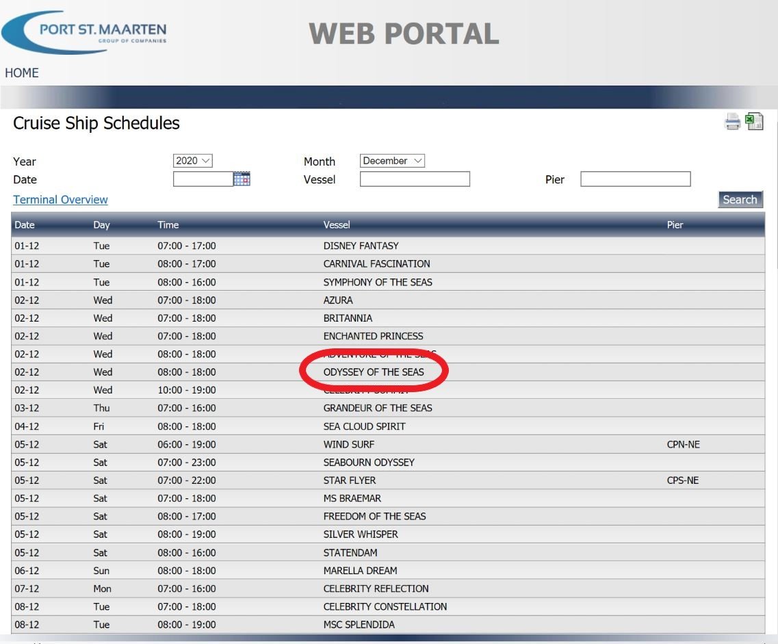Viewport: 778px width, 644px height.
Task: Click the CPN-NE pier value
Action: pos(684,444)
